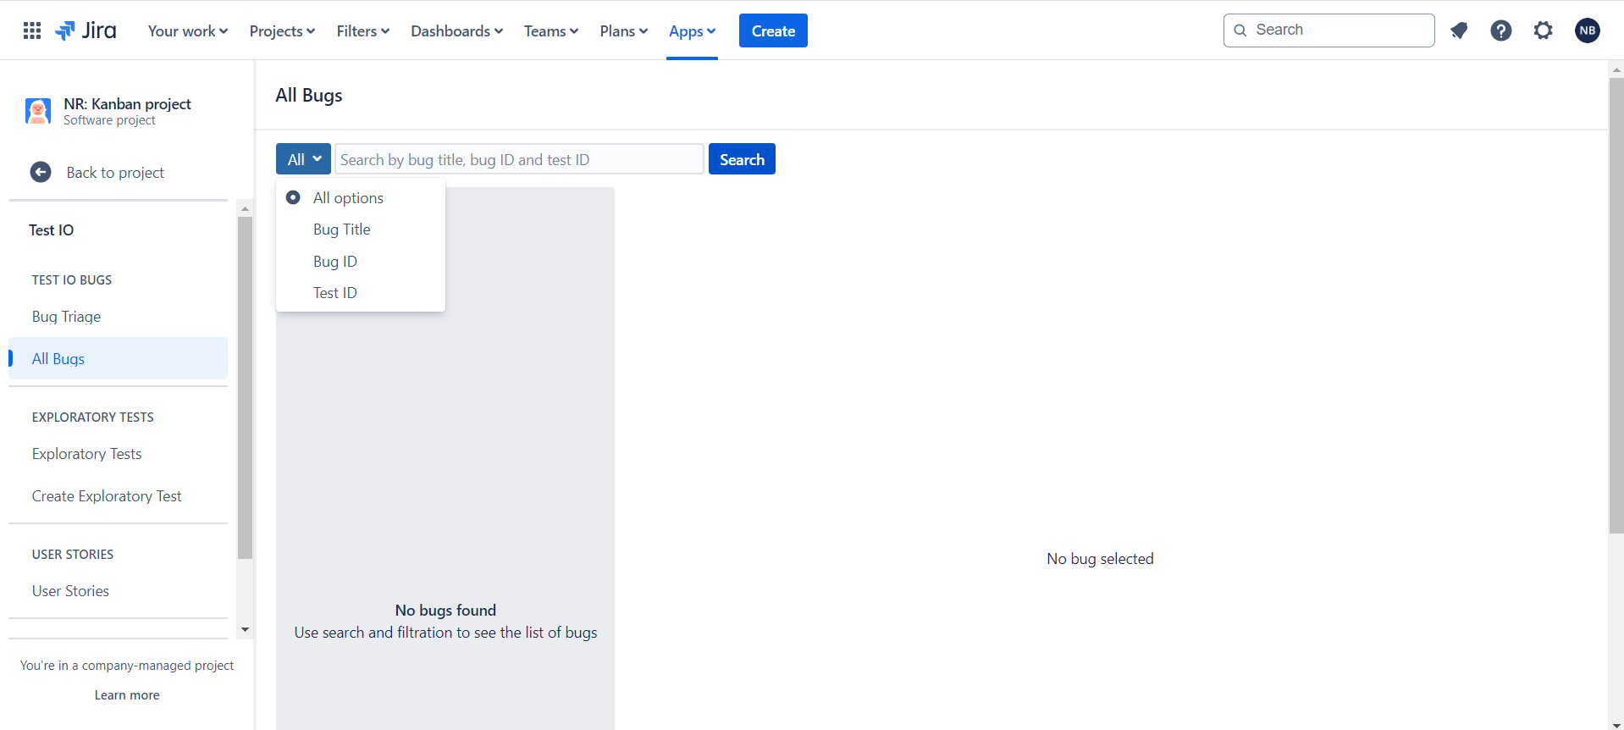The image size is (1624, 730).
Task: Click the All Bugs page heading
Action: [x=309, y=95]
